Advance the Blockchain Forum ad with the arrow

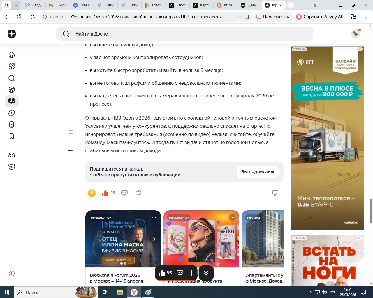pyautogui.click(x=154, y=239)
